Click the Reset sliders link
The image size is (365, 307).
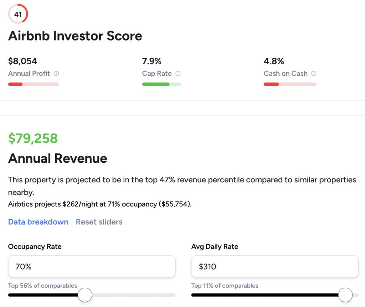[99, 222]
